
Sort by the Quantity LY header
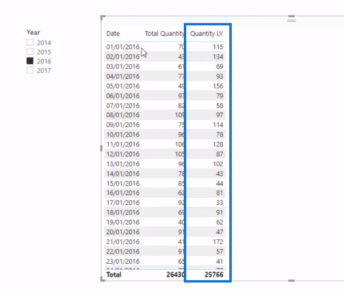[x=206, y=33]
